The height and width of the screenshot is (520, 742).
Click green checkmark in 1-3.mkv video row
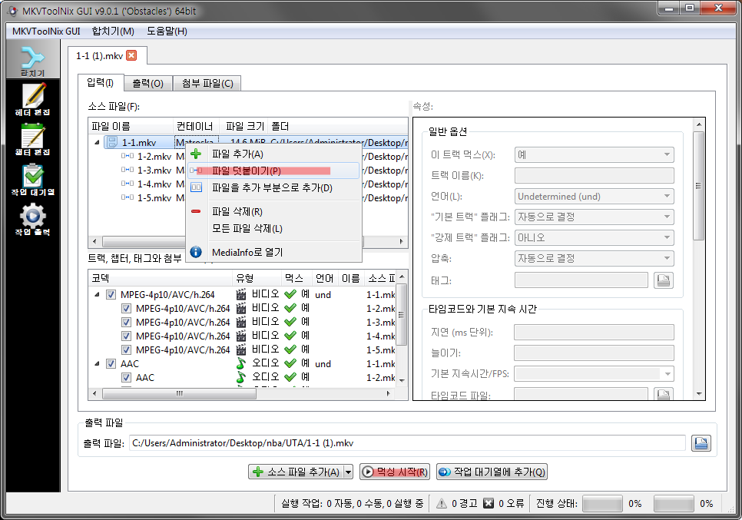[x=290, y=322]
